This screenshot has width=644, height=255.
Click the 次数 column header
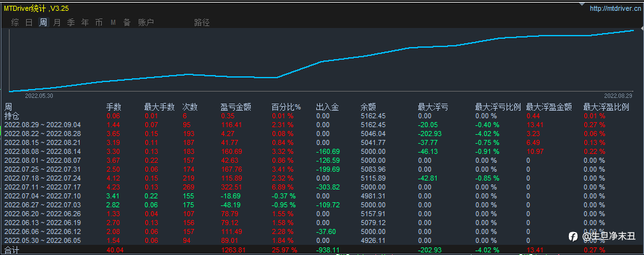[190, 107]
